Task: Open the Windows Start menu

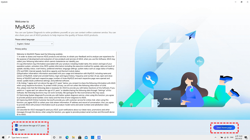Action: 3,137
